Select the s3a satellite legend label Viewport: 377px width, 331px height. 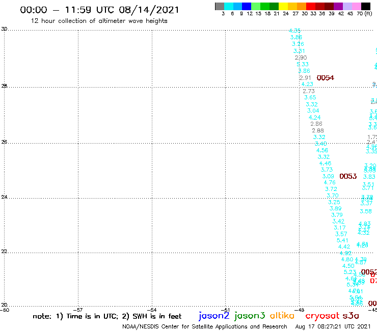click(351, 316)
